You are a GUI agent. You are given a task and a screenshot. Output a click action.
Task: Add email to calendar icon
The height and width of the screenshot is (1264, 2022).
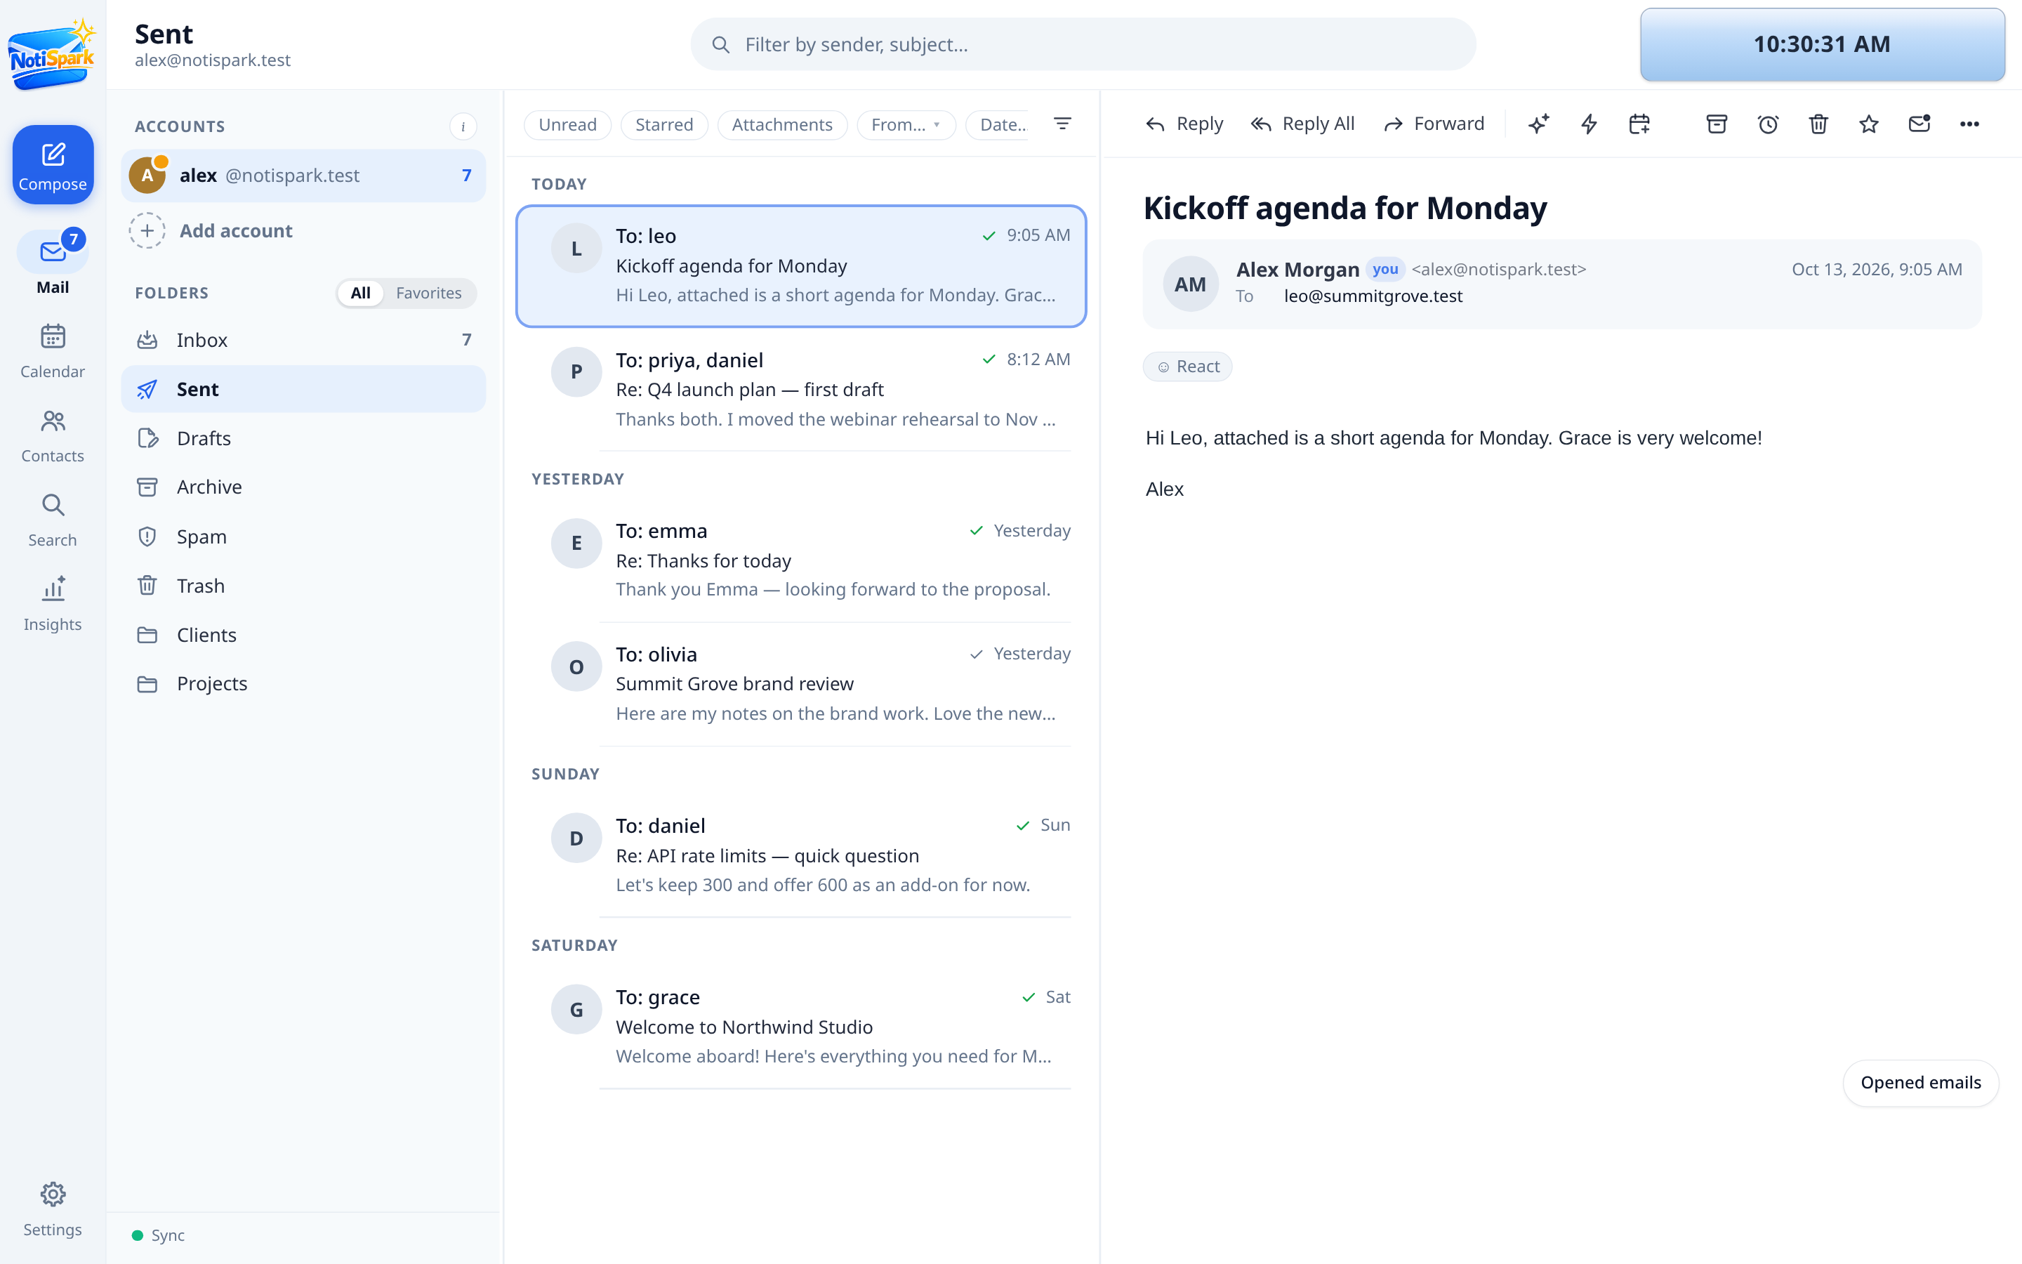point(1639,124)
